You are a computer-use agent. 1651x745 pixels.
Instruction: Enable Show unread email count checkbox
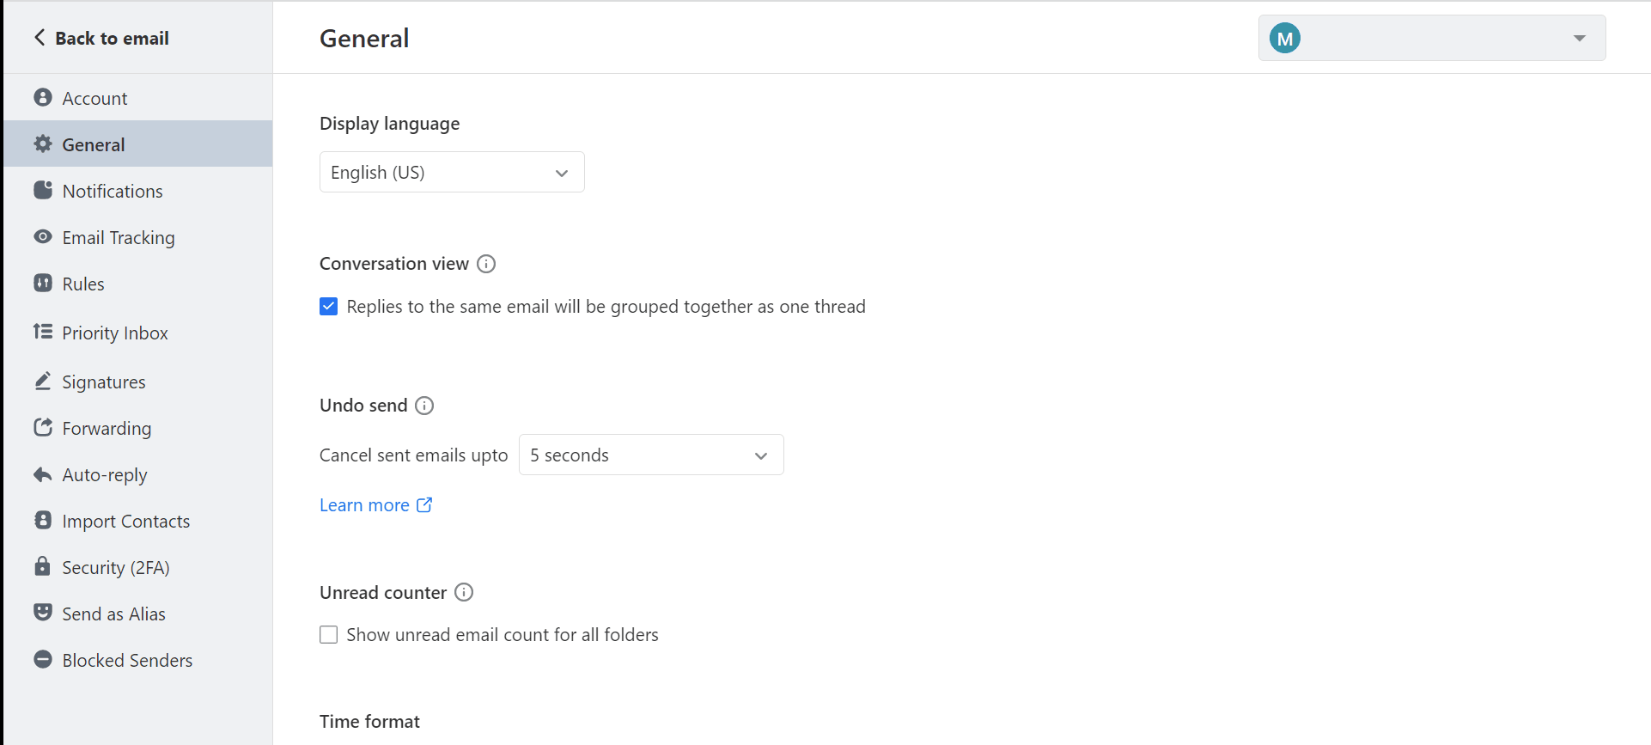328,635
